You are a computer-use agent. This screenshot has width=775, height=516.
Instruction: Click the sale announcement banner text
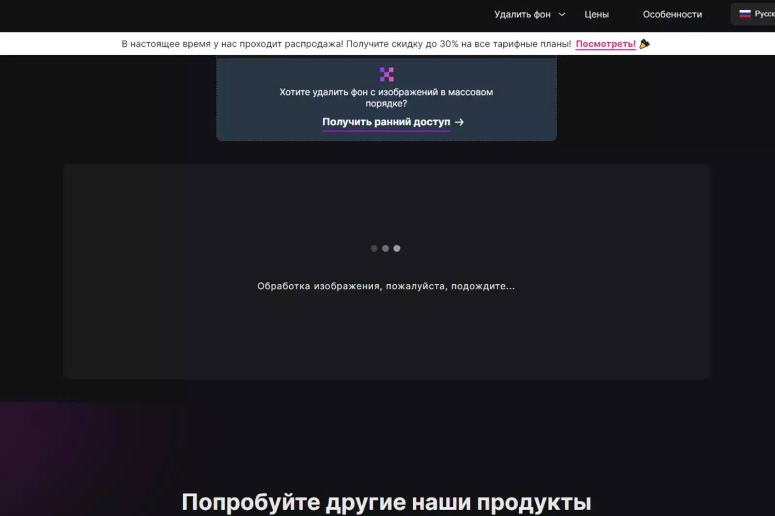[x=346, y=44]
